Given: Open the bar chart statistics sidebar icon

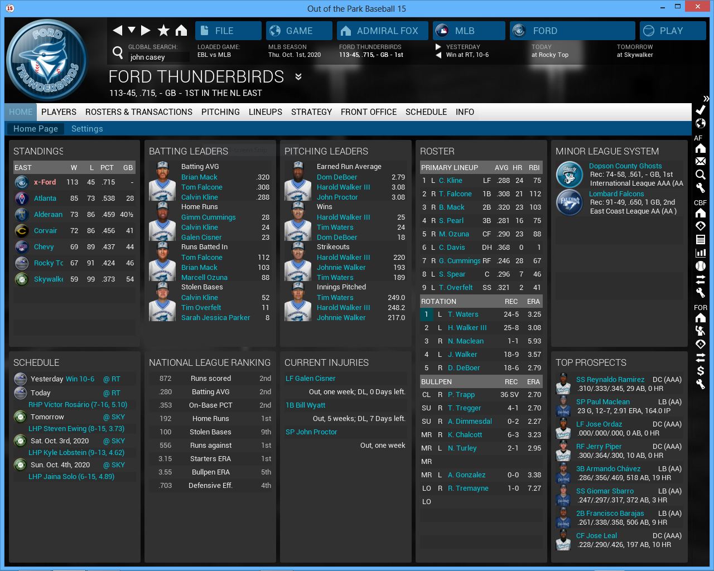Looking at the screenshot, I should 701,253.
